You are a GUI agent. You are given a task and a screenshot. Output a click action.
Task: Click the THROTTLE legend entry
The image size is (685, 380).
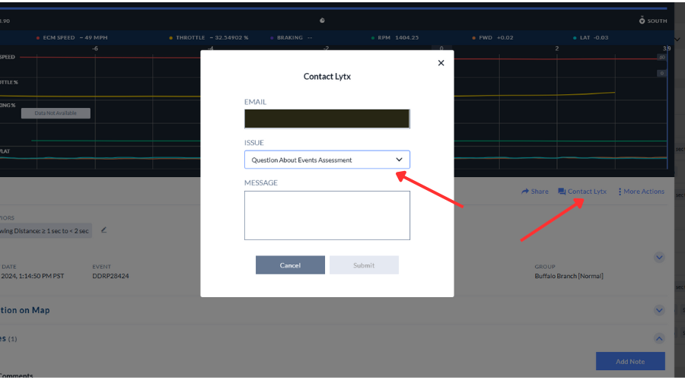pos(209,37)
